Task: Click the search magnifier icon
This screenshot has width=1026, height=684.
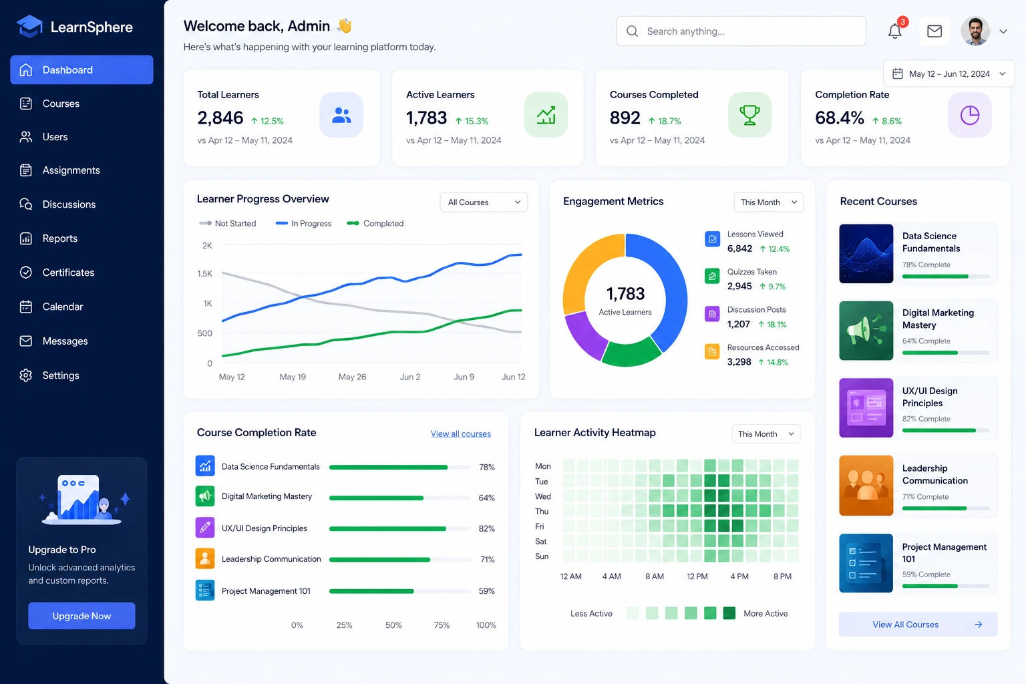Action: tap(632, 31)
